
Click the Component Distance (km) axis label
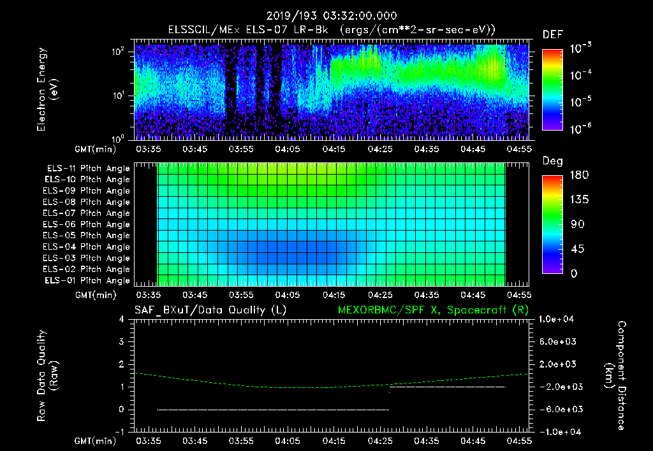point(615,376)
